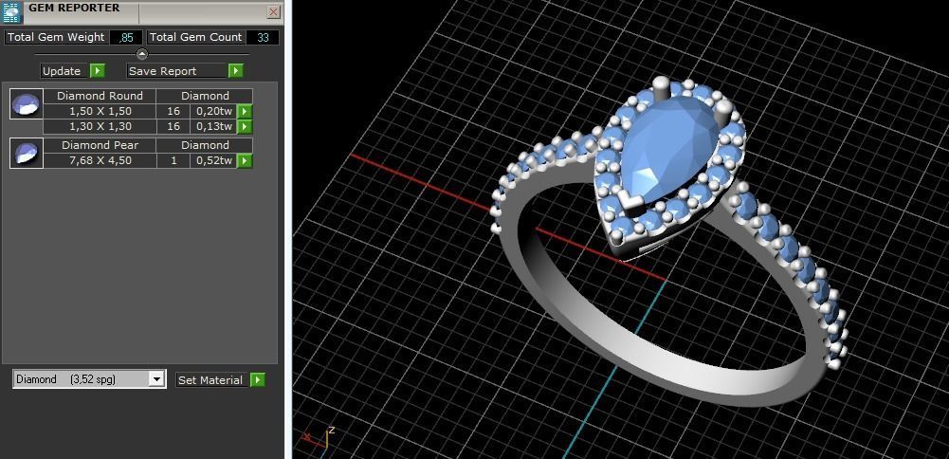Click the 7,68 X 4,50 size cell
Viewport: 949px width, 459px height.
pyautogui.click(x=100, y=160)
